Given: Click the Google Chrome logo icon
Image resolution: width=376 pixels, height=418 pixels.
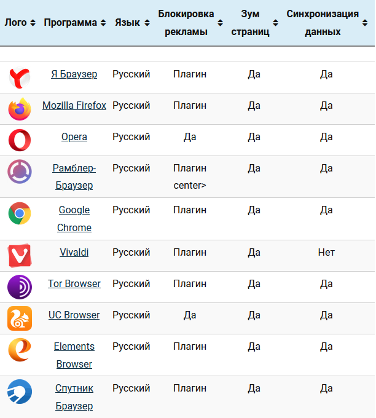Looking at the screenshot, I should coord(20,213).
